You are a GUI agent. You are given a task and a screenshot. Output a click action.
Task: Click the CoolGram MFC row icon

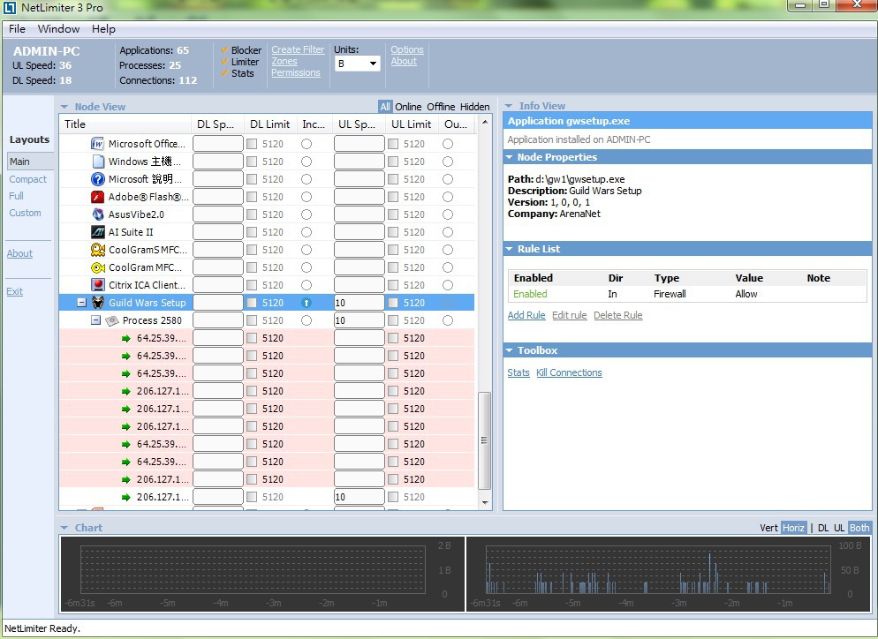tap(97, 267)
